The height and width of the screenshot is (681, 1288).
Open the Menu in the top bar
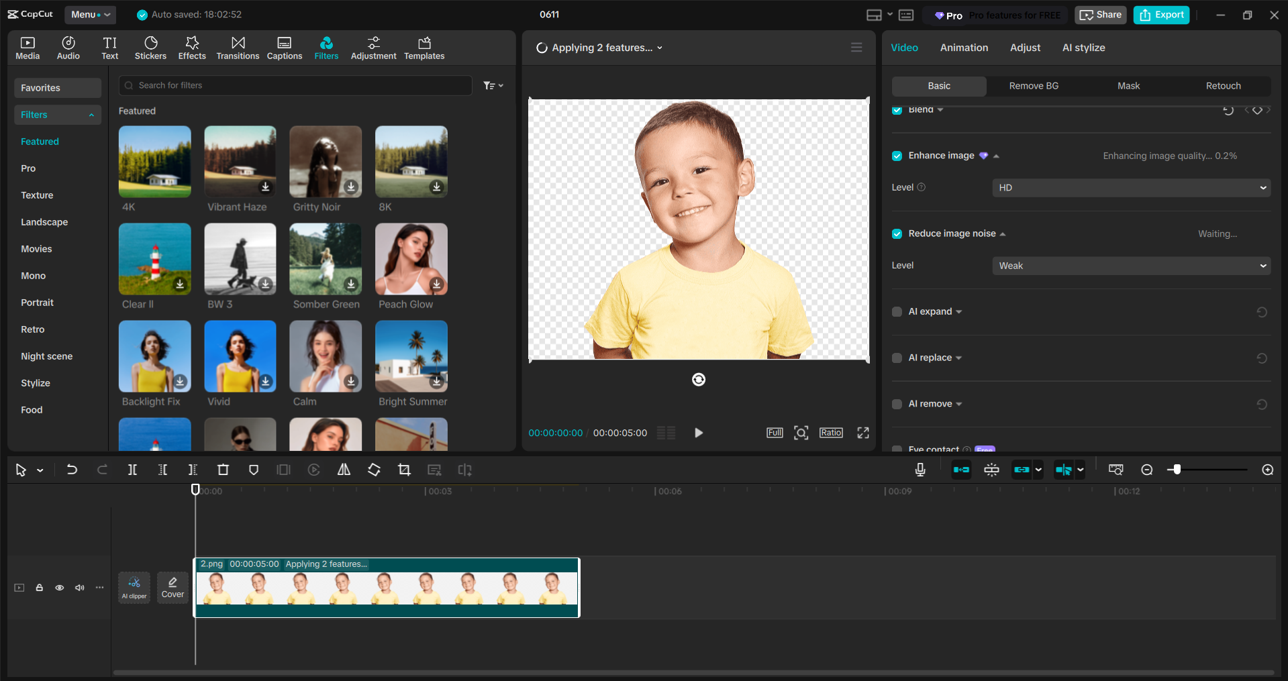tap(90, 14)
